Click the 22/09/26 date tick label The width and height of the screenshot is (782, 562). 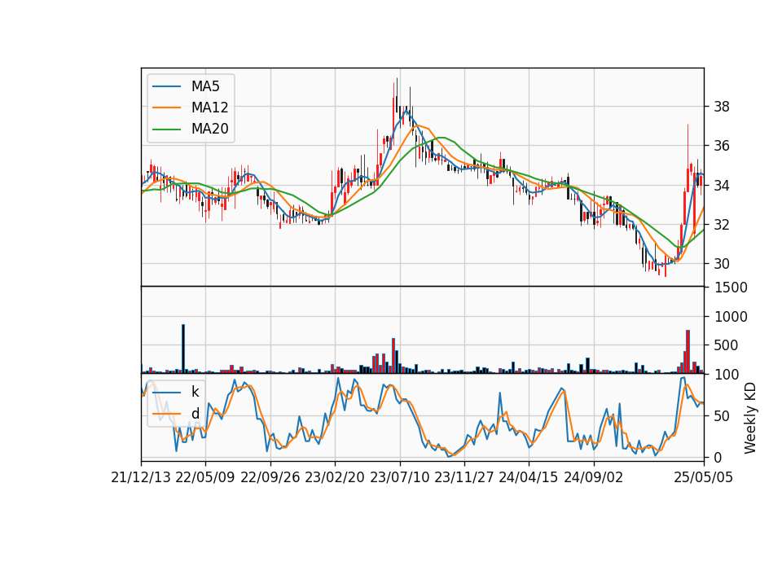click(x=270, y=477)
